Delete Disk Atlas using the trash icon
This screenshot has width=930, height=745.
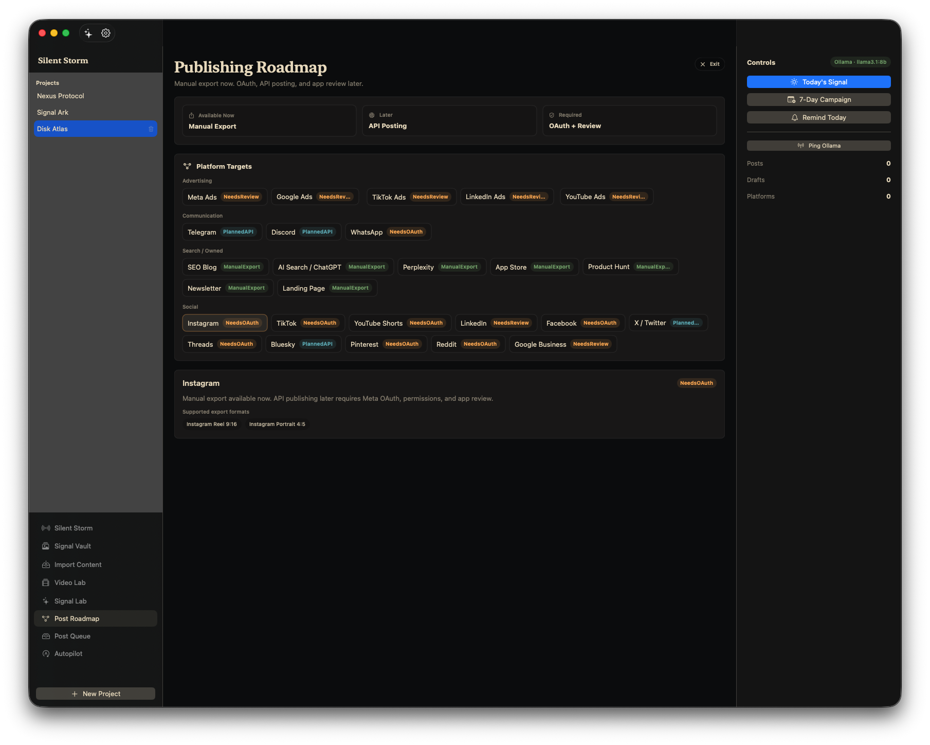pos(151,129)
